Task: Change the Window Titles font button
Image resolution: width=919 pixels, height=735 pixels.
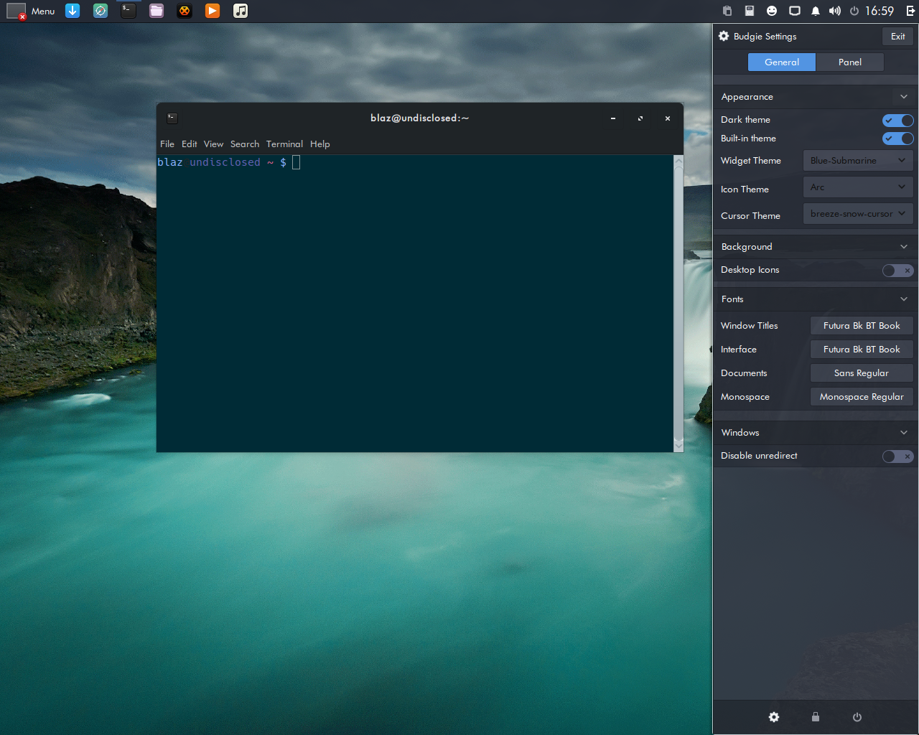Action: click(x=862, y=326)
